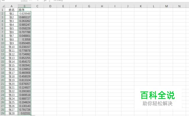
Task: Click the value 0.3058
Action: click(x=24, y=39)
